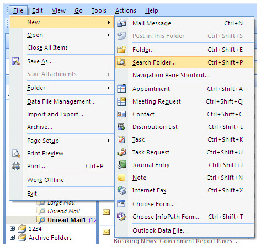Image resolution: width=261 pixels, height=247 pixels.
Task: Choose Exit from File menu
Action: (x=62, y=194)
